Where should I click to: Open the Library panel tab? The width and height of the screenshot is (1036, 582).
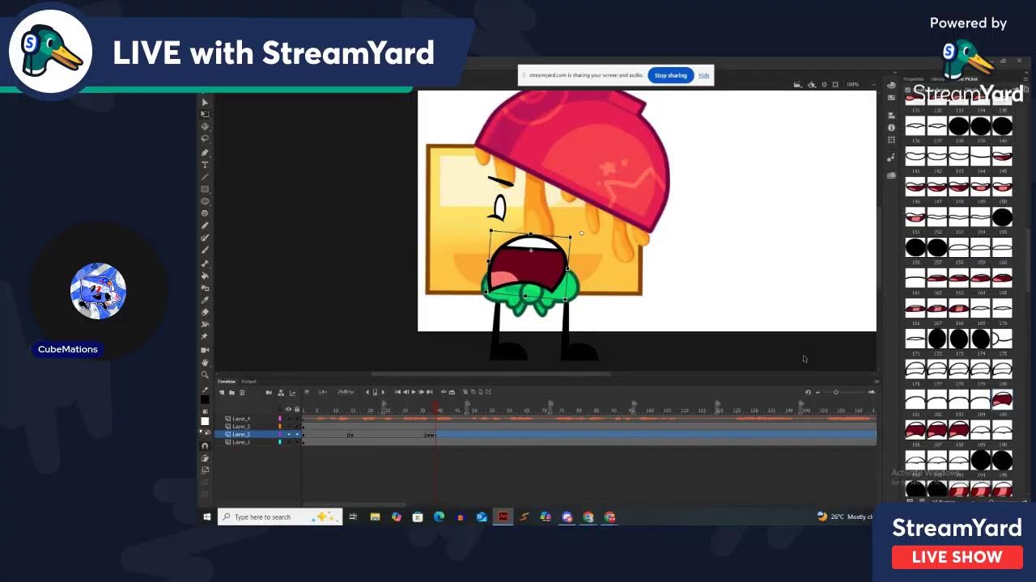point(937,79)
